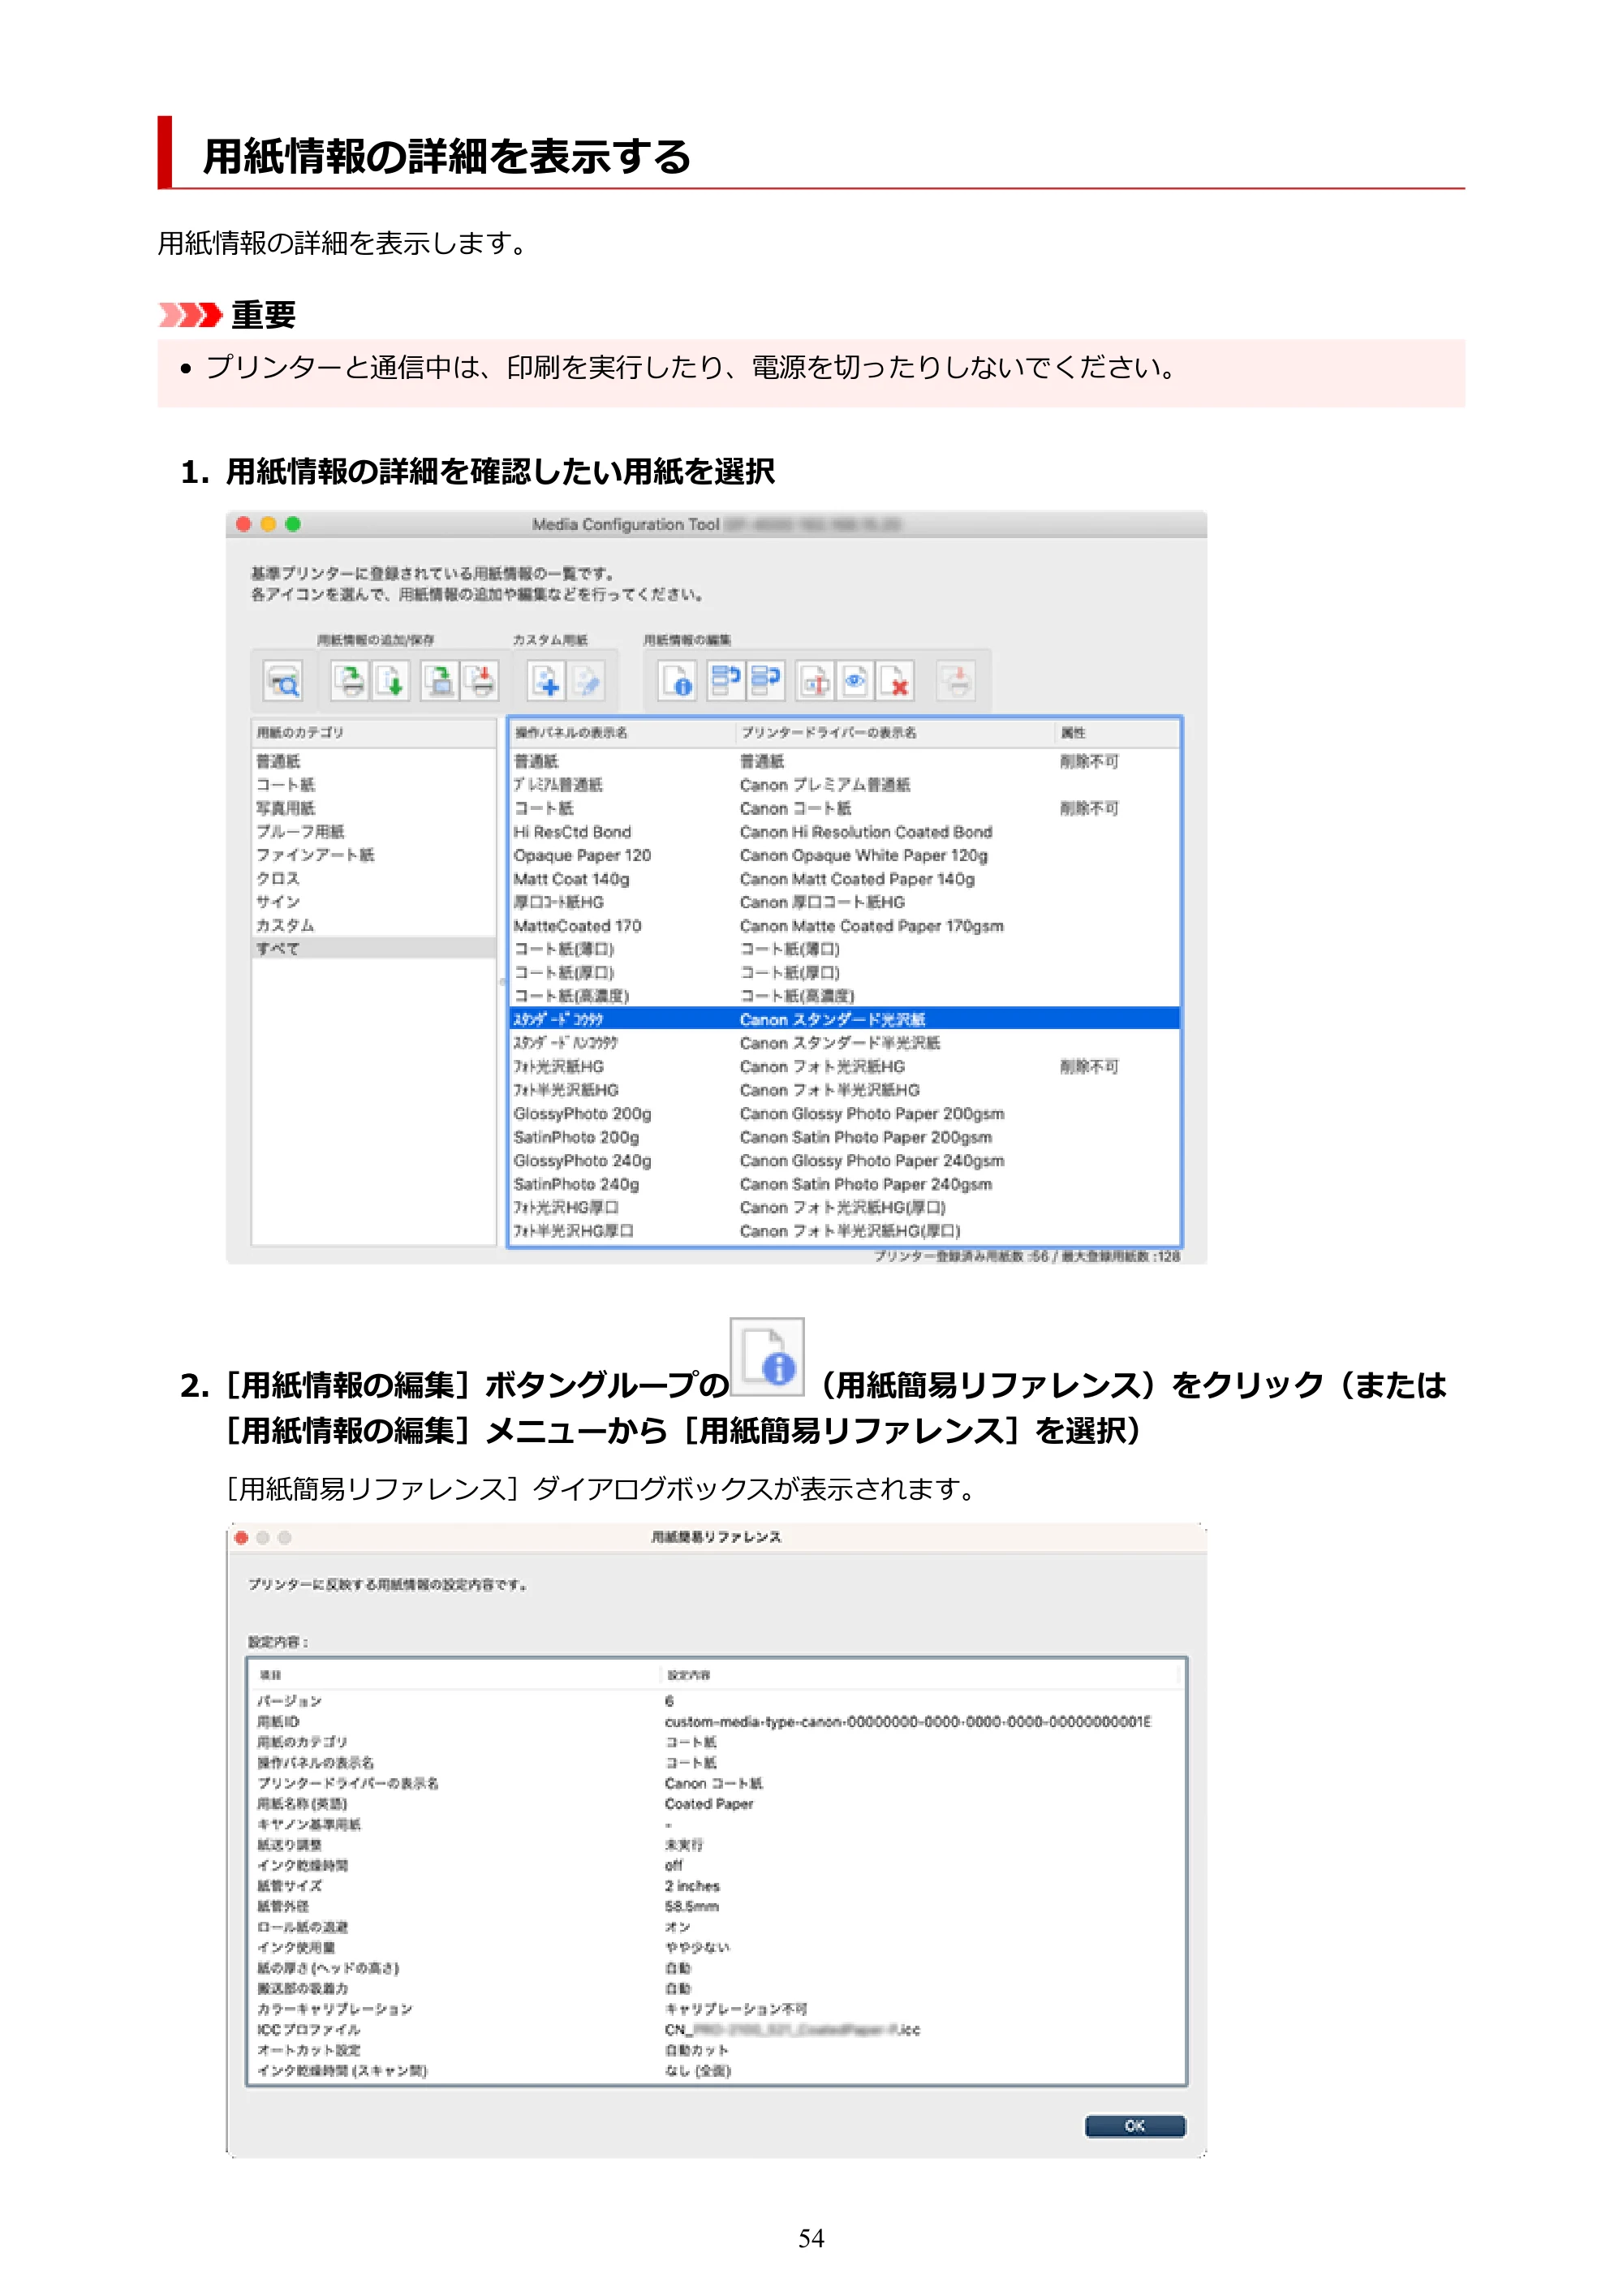
Task: Select the Opaque Paper 120 row
Action: [845, 855]
